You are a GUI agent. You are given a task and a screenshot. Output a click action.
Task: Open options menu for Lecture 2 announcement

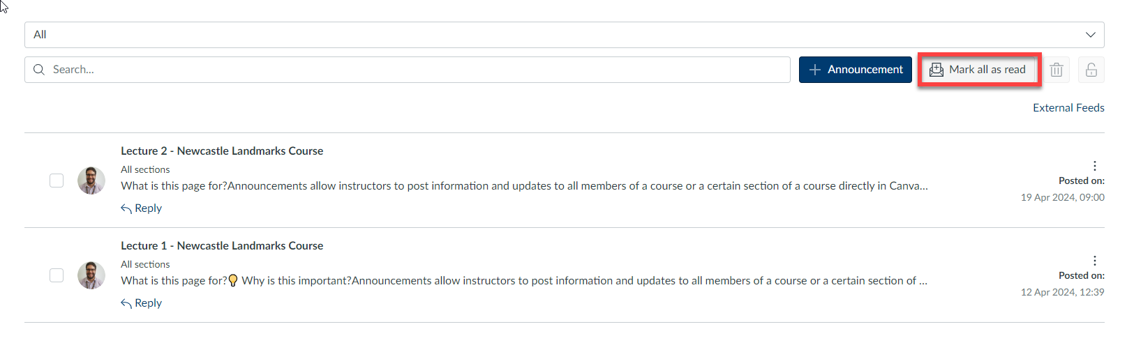click(x=1094, y=166)
